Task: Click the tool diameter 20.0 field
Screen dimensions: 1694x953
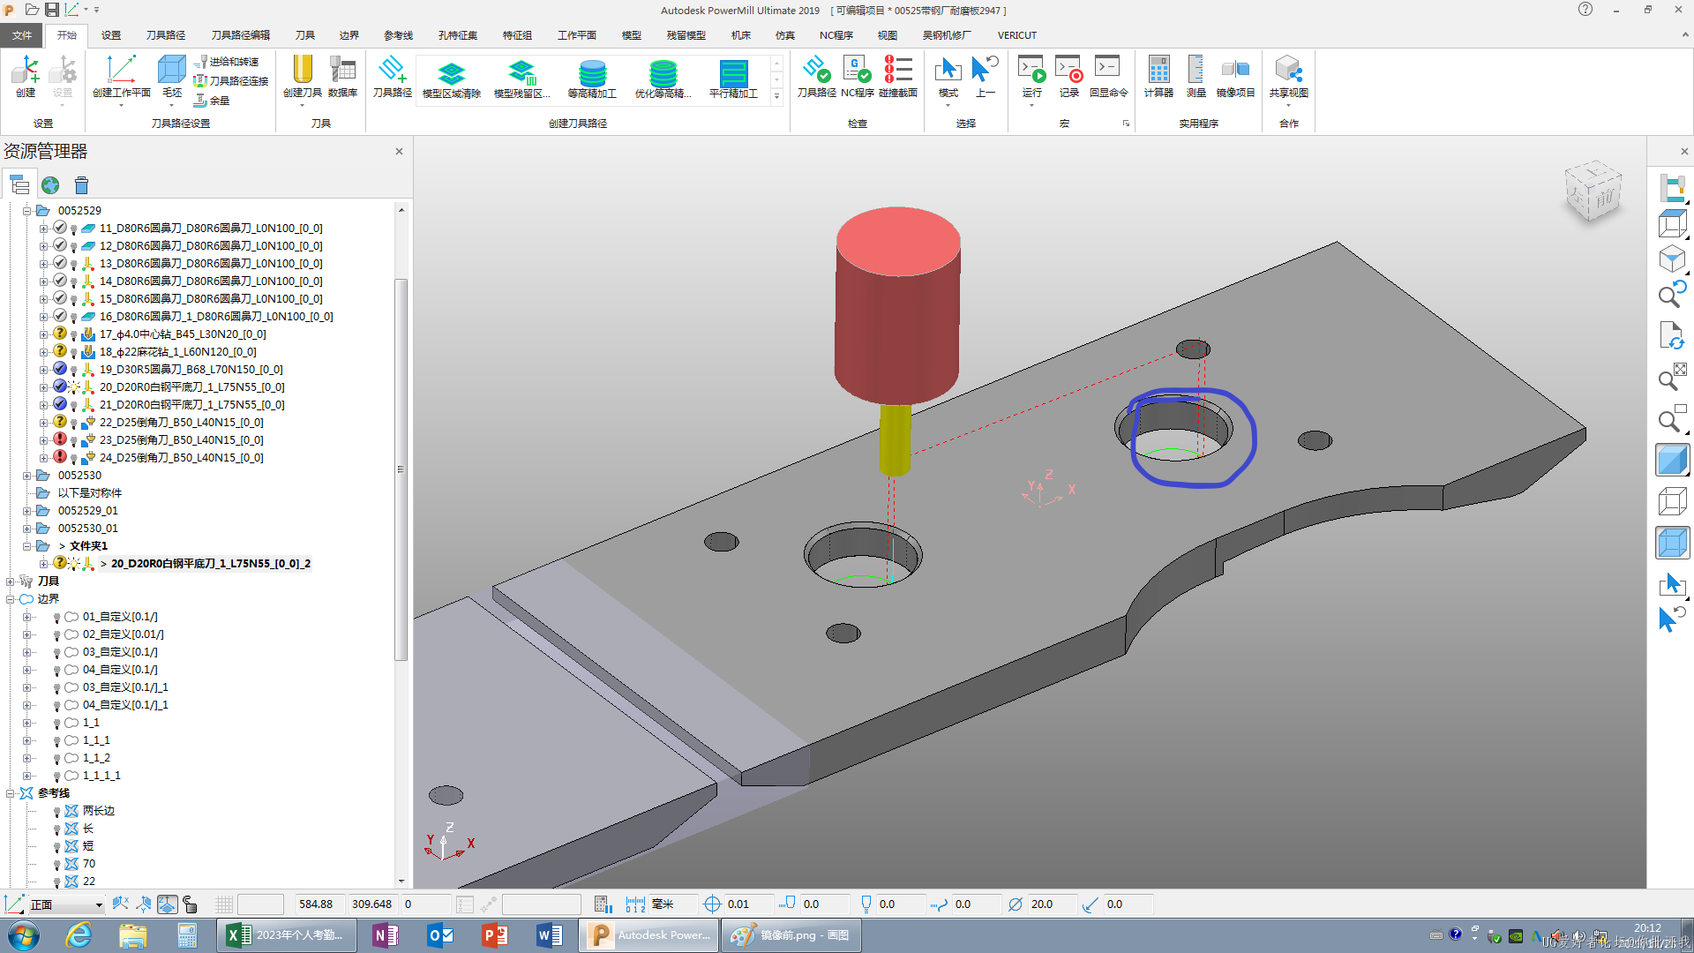Action: click(1052, 904)
